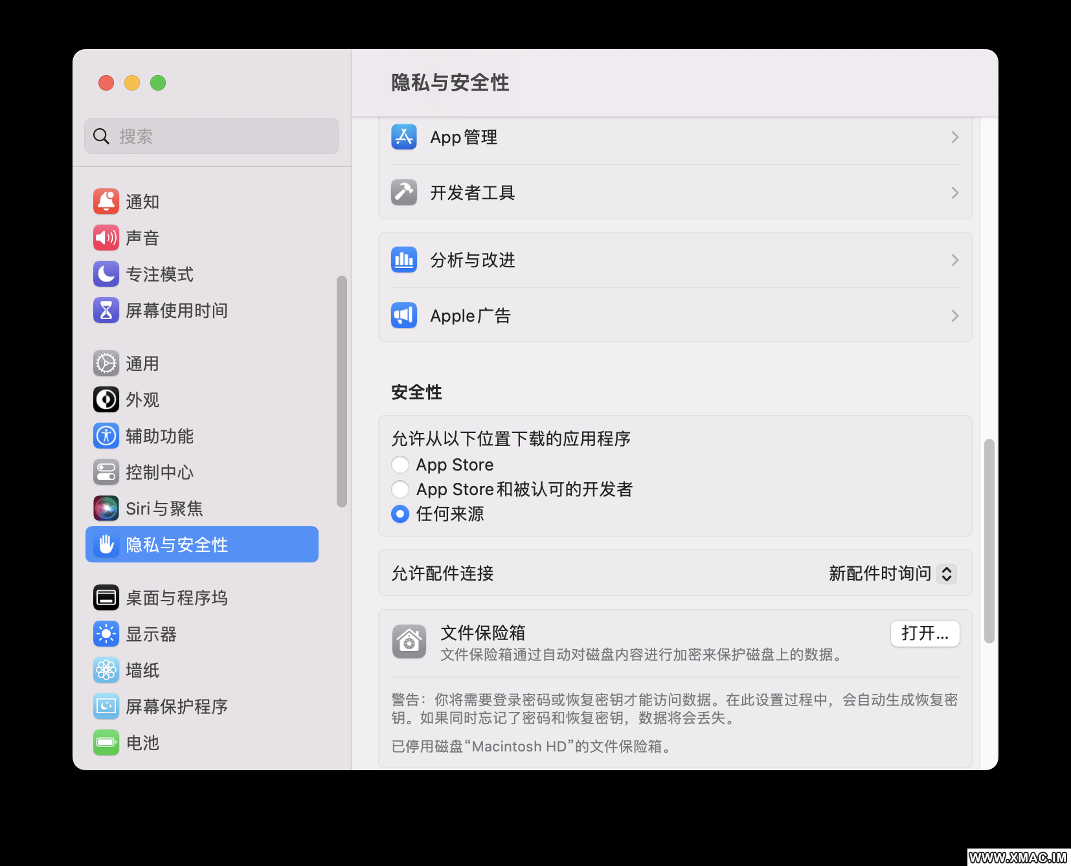Select the 任何来源 radio button
This screenshot has height=866, width=1071.
400,514
